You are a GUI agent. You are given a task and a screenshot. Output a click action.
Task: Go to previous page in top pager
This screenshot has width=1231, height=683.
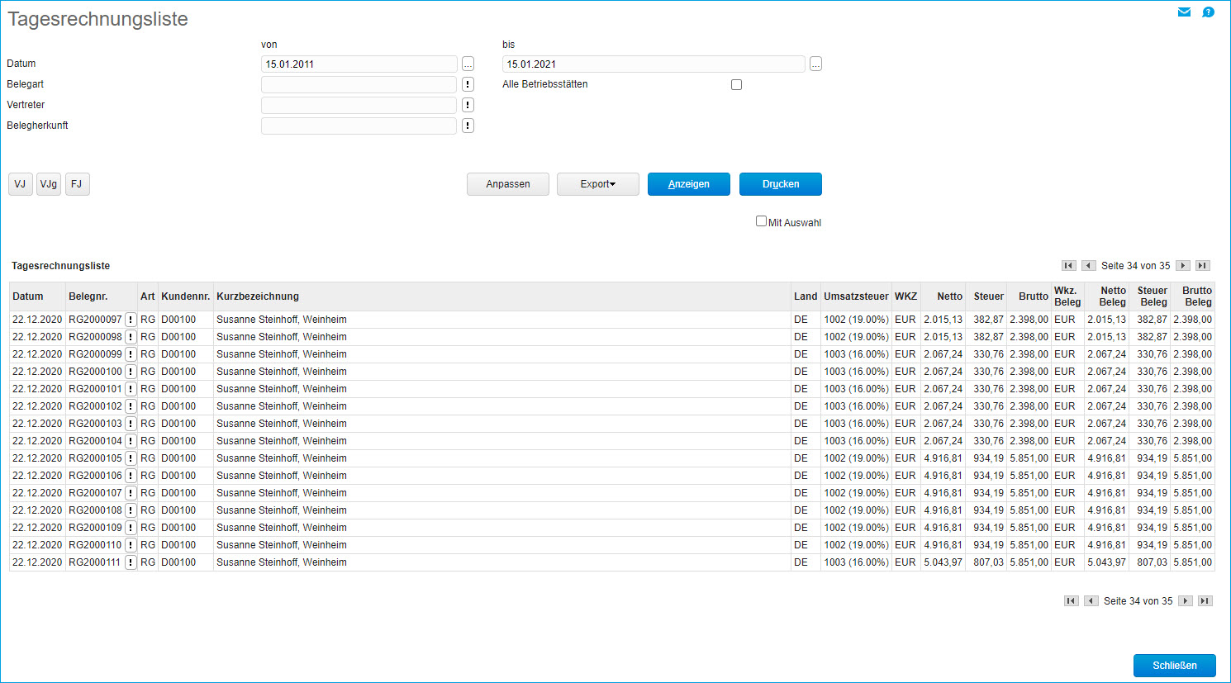pyautogui.click(x=1089, y=266)
